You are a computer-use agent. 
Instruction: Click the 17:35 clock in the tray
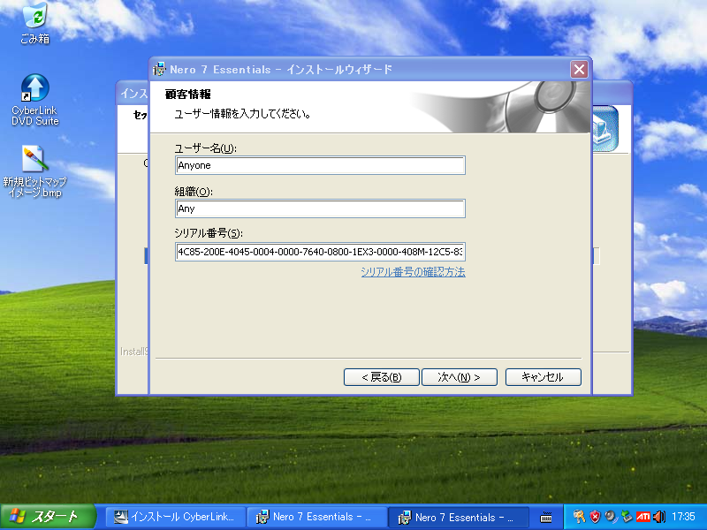[x=683, y=517]
